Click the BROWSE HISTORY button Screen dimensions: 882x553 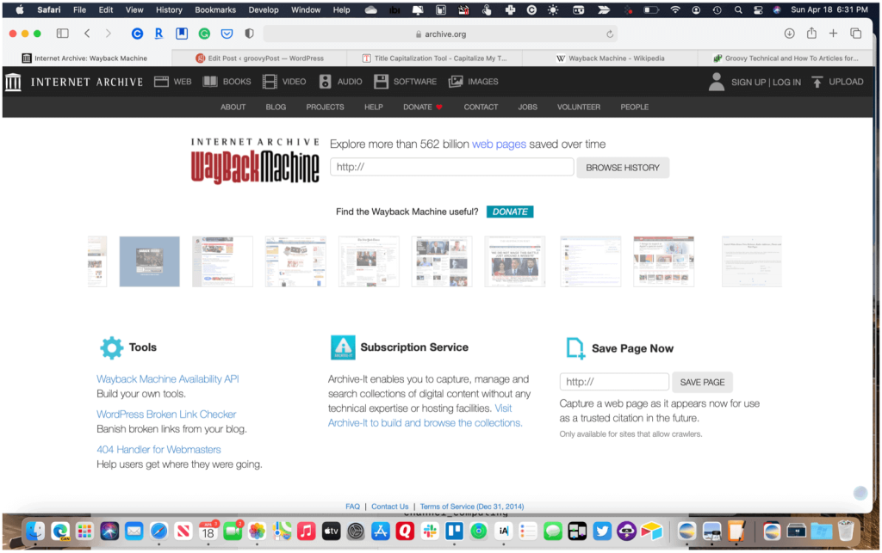click(623, 168)
